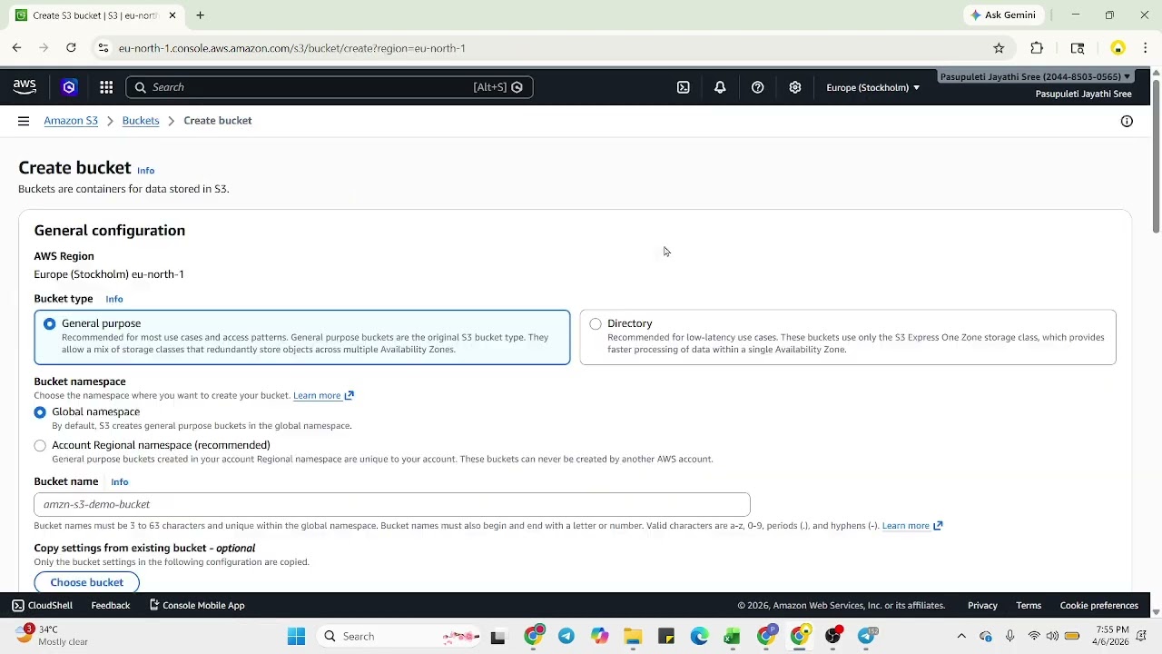Image resolution: width=1162 pixels, height=654 pixels.
Task: Select Account Regional namespace option
Action: click(40, 446)
